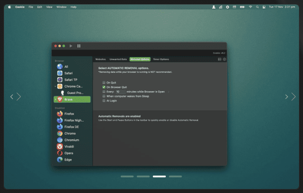Uncheck the On Browser Quit option
The image size is (303, 193).
(x=104, y=87)
